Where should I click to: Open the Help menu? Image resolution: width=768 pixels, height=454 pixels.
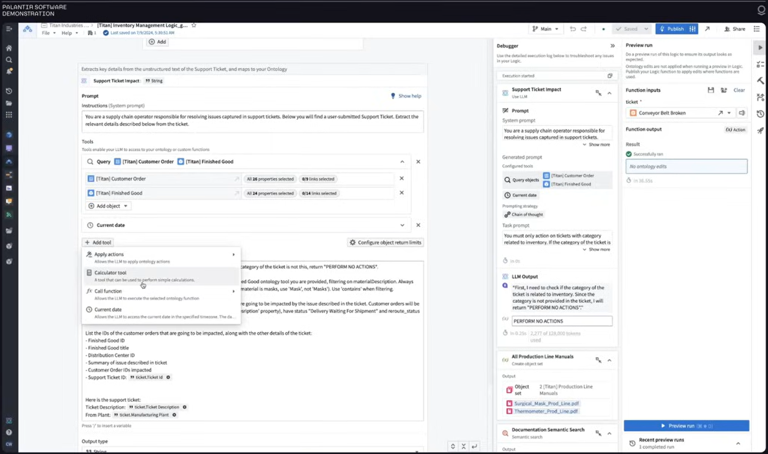pyautogui.click(x=69, y=33)
